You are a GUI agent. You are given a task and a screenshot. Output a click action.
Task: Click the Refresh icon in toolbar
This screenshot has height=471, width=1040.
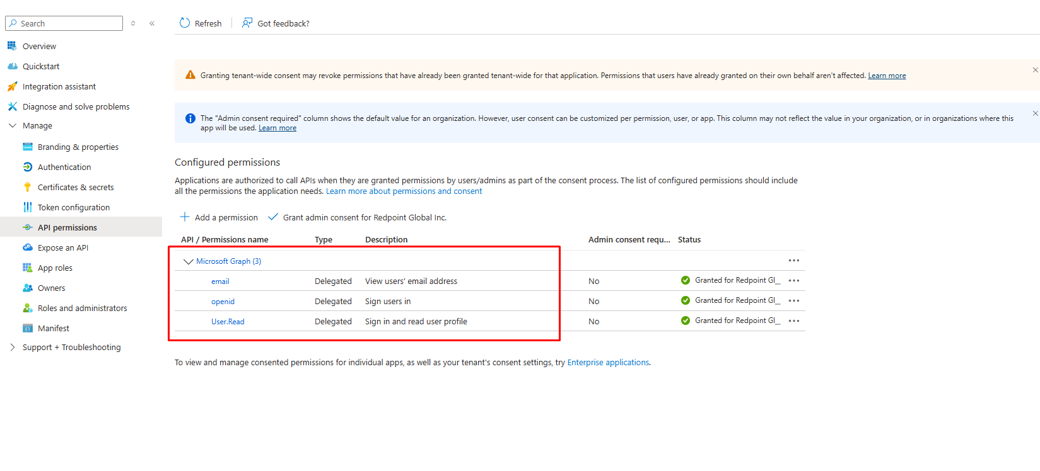tap(185, 23)
